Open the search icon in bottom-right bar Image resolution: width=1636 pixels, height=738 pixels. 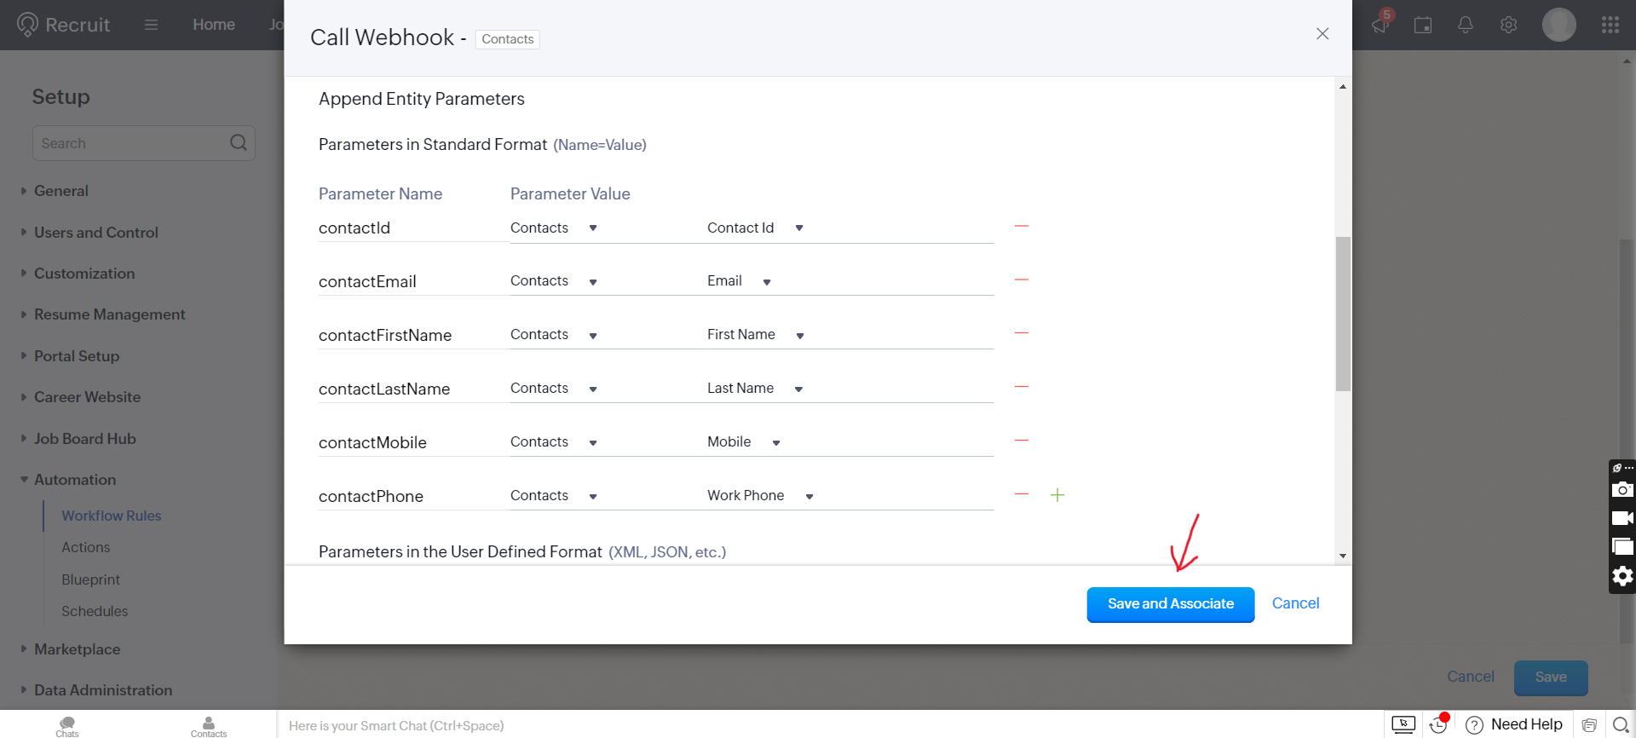click(1622, 725)
